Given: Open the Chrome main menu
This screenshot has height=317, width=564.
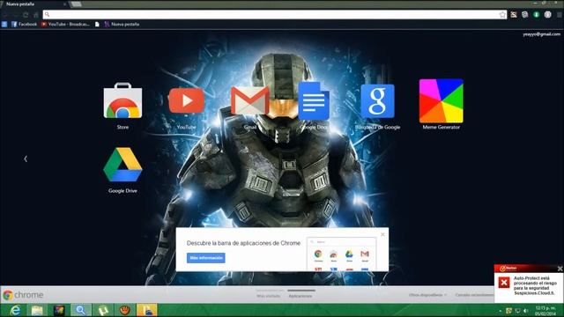Looking at the screenshot, I should 559,15.
